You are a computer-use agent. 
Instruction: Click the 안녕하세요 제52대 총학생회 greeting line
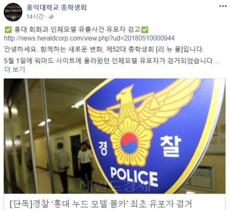104,49
